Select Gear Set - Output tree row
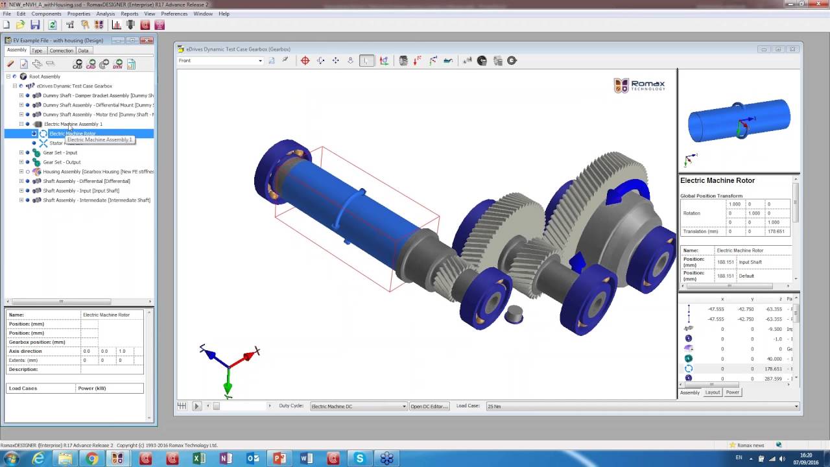This screenshot has width=830, height=467. tap(62, 162)
